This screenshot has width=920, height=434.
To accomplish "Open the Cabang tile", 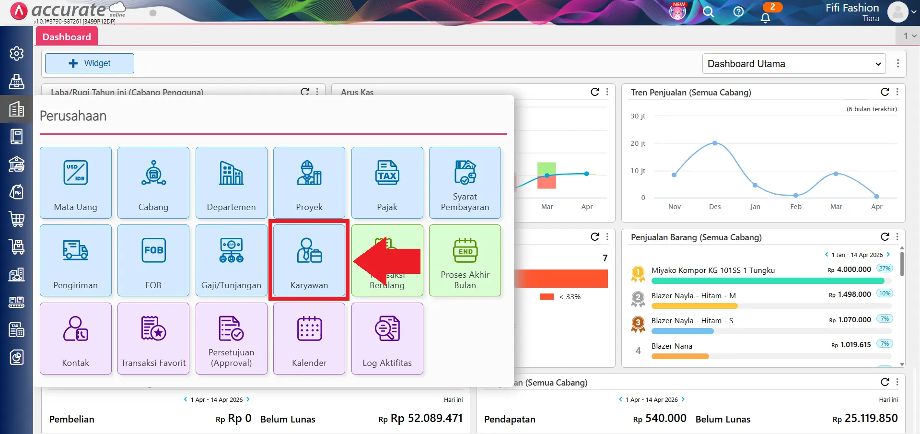I will 153,183.
